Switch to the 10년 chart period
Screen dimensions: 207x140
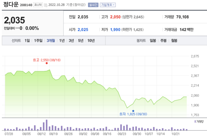[91, 41]
